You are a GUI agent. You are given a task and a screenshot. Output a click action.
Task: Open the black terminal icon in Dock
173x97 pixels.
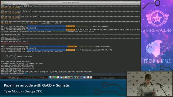click(71, 77)
